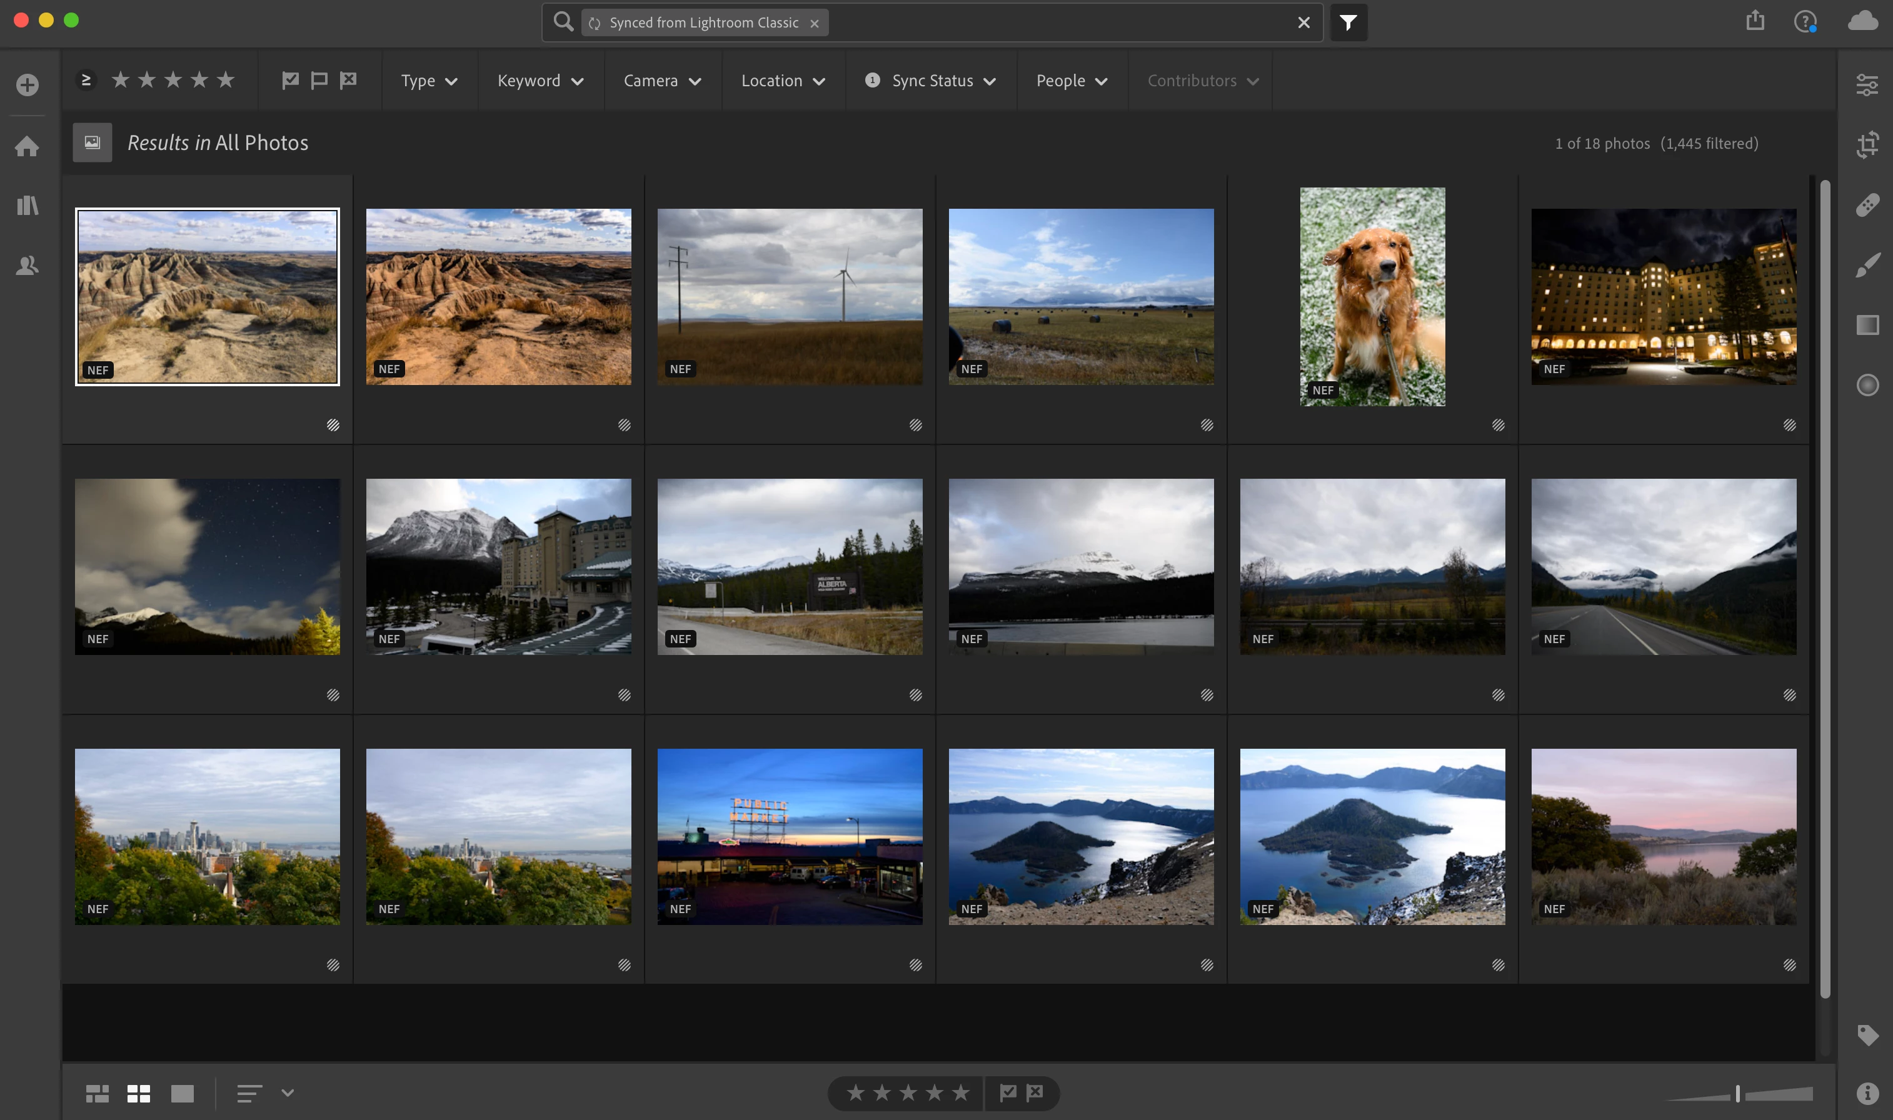Toggle the Picked flag filter
Image resolution: width=1893 pixels, height=1120 pixels.
point(290,80)
